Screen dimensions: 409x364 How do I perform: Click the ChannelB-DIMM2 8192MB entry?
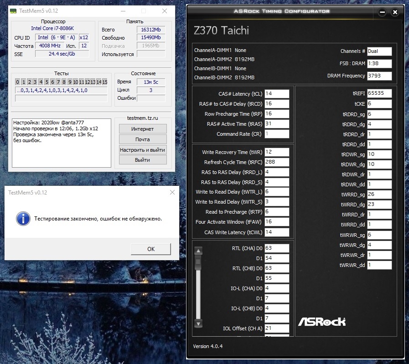tap(224, 77)
